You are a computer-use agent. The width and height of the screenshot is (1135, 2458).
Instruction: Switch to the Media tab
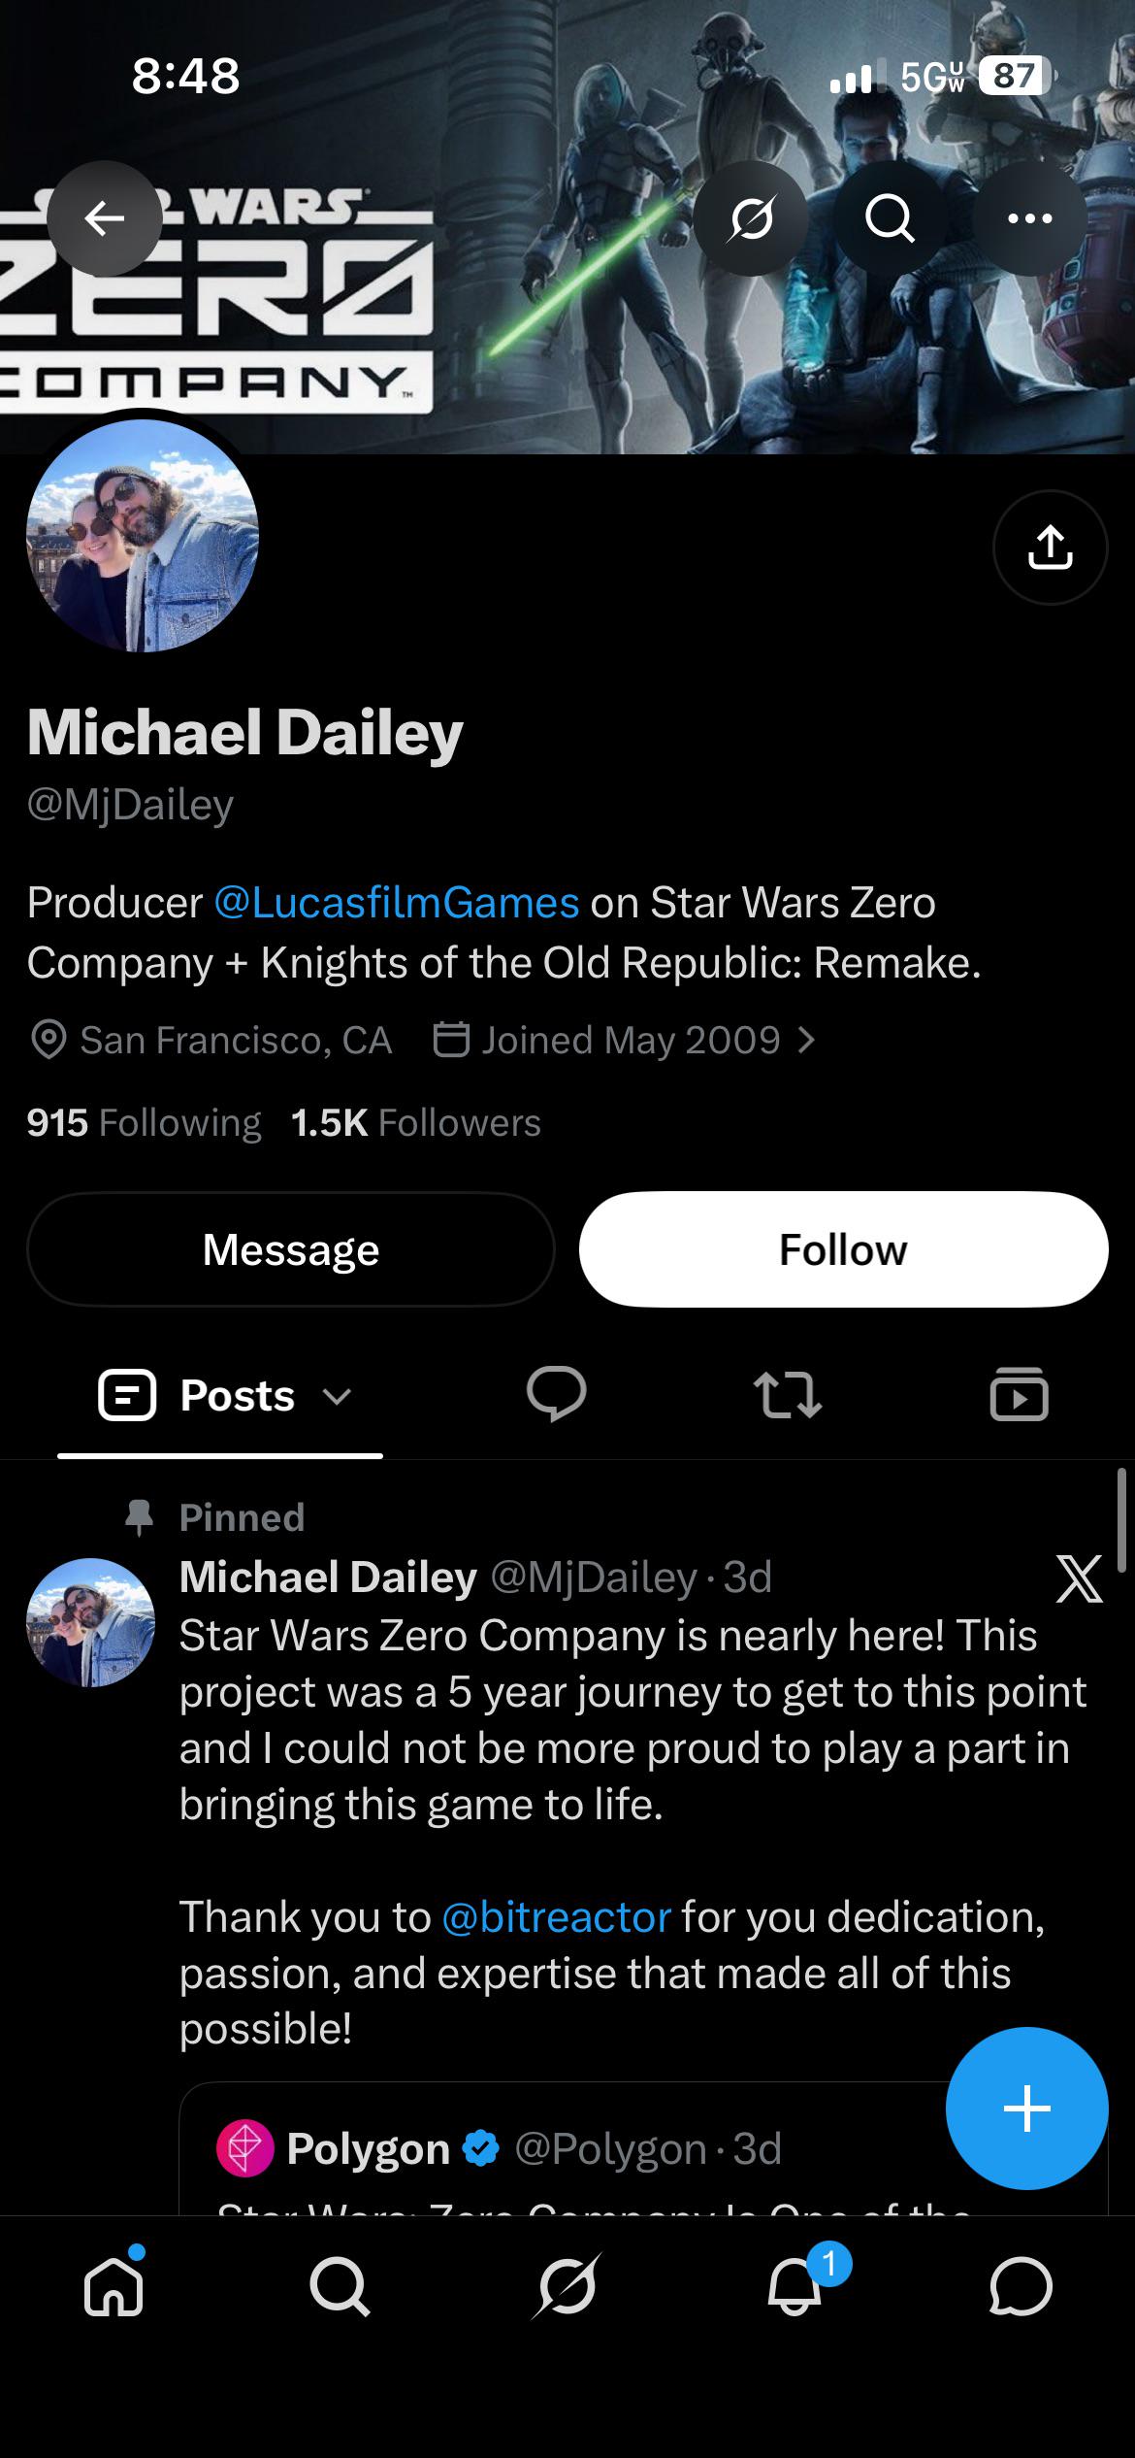(1019, 1395)
